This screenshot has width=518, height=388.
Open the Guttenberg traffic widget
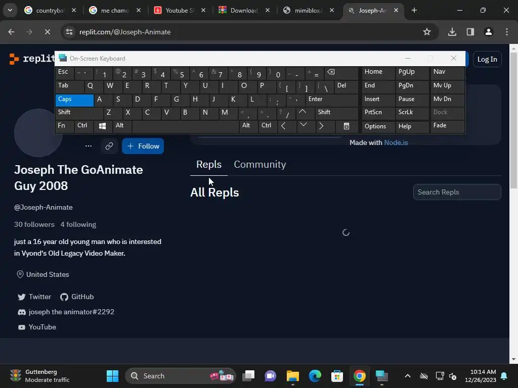click(x=39, y=376)
